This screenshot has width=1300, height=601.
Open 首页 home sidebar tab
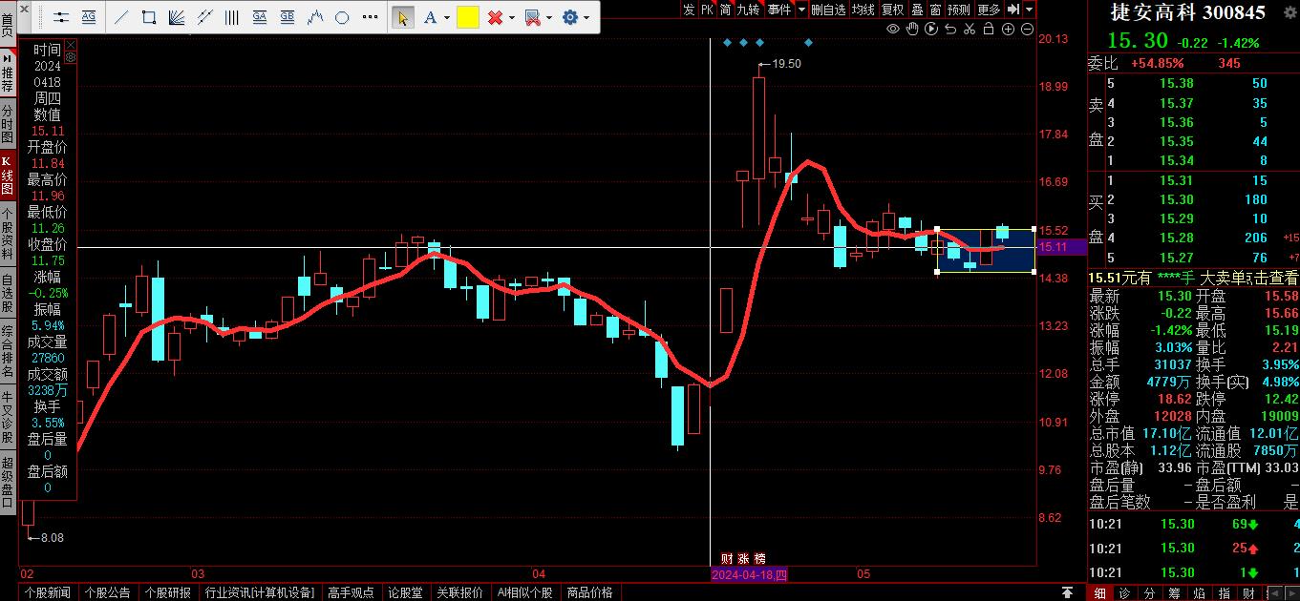8,26
